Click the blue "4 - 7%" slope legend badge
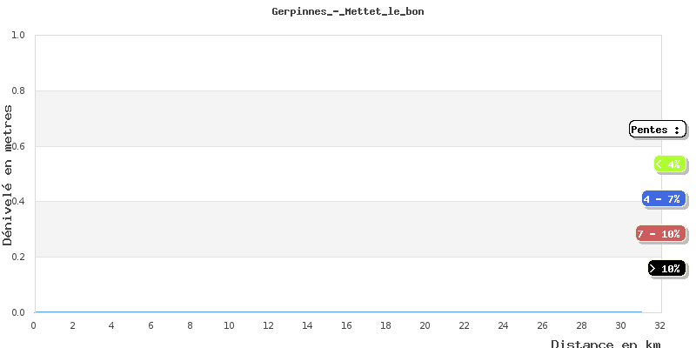This screenshot has height=348, width=696. [x=663, y=199]
